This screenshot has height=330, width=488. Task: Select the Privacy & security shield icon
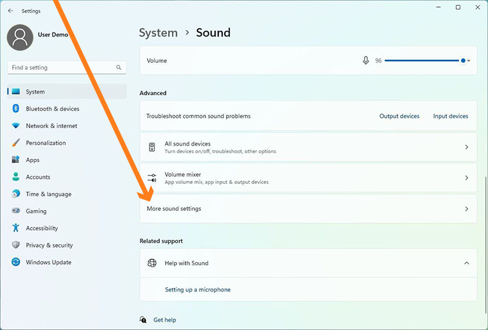(16, 245)
